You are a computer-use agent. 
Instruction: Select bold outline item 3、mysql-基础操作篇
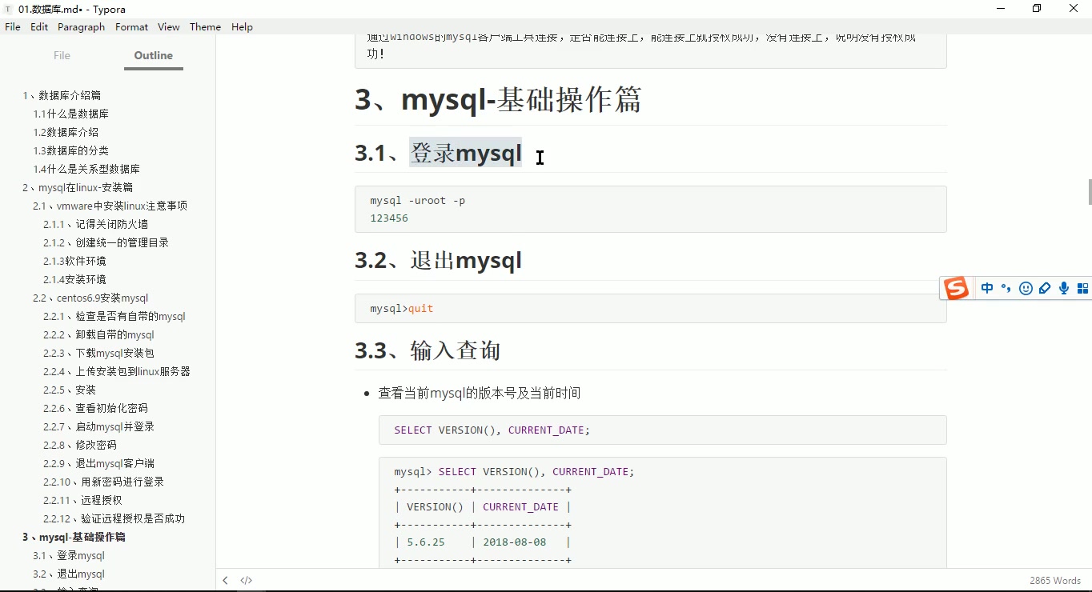tap(74, 537)
